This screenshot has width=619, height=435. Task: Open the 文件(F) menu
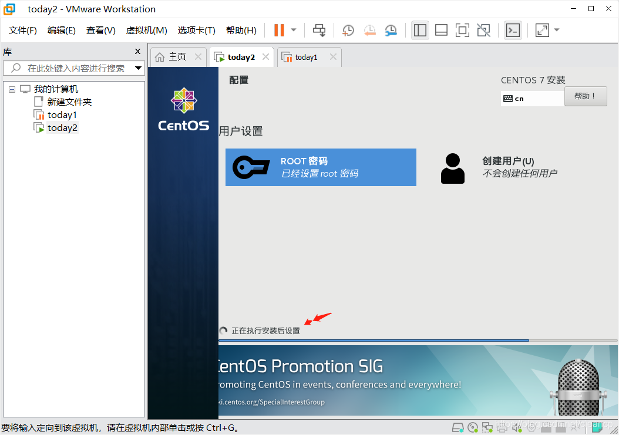22,31
